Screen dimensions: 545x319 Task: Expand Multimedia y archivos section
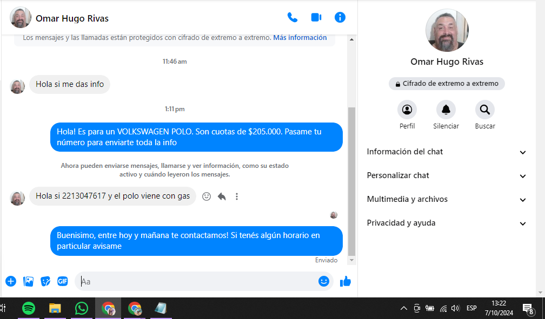(446, 200)
